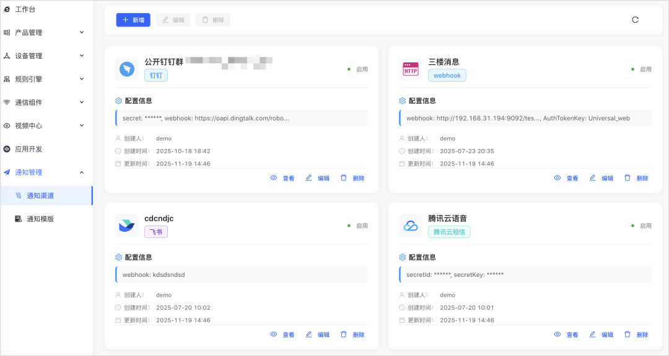669x356 pixels.
Task: Toggle the 启用 status on the 三楼消息 card
Action: 641,69
